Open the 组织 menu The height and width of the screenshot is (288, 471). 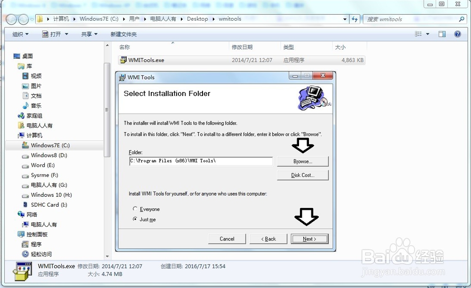click(x=20, y=34)
